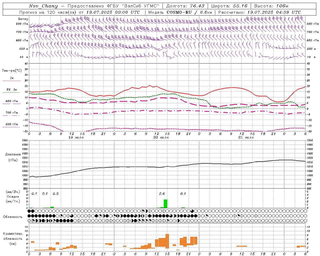Click the Конвективн. label of convective clouds
This screenshot has height=256, width=320.
coord(13,234)
